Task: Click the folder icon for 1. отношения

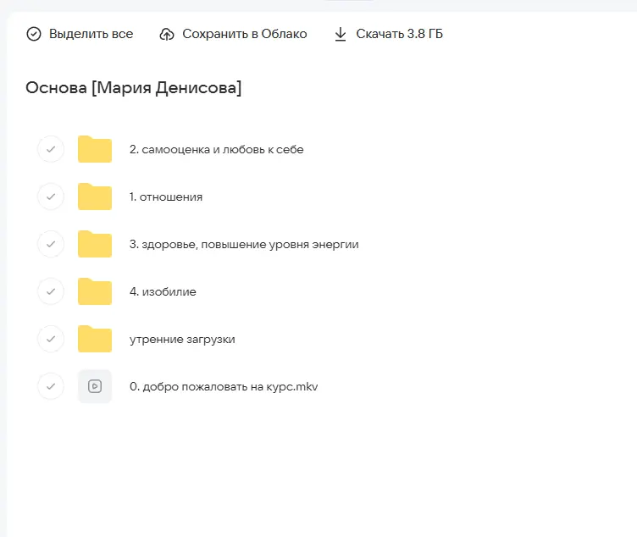Action: (95, 197)
